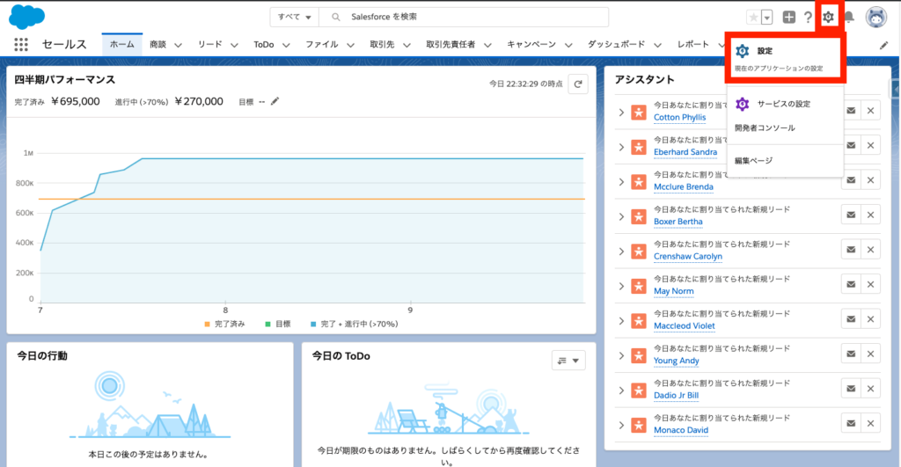
Task: Expand the Boxer Bertha assistant row
Action: click(621, 216)
